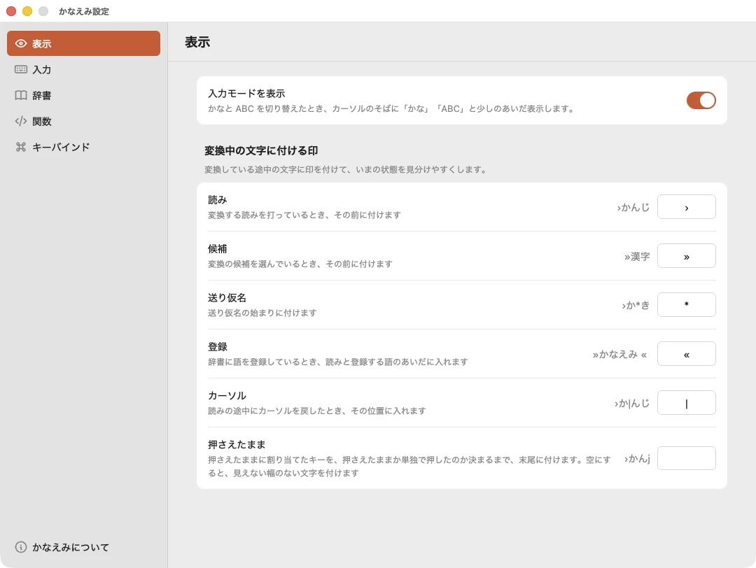Click the 送り仮名 row title
756x568 pixels.
[227, 298]
